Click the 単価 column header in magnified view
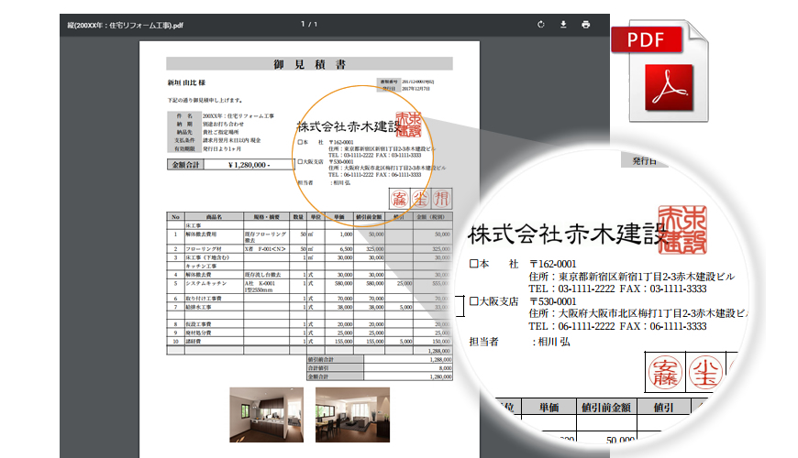The image size is (798, 458). pos(549,408)
